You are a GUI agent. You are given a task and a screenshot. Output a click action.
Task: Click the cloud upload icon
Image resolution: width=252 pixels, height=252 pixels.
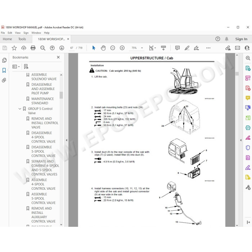pos(24,48)
